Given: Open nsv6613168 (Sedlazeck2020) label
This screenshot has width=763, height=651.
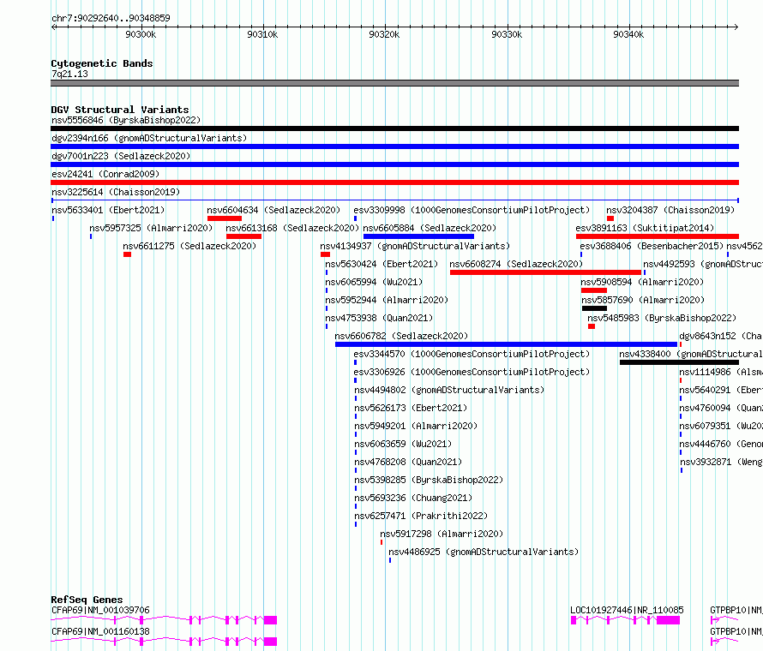Looking at the screenshot, I should [292, 228].
